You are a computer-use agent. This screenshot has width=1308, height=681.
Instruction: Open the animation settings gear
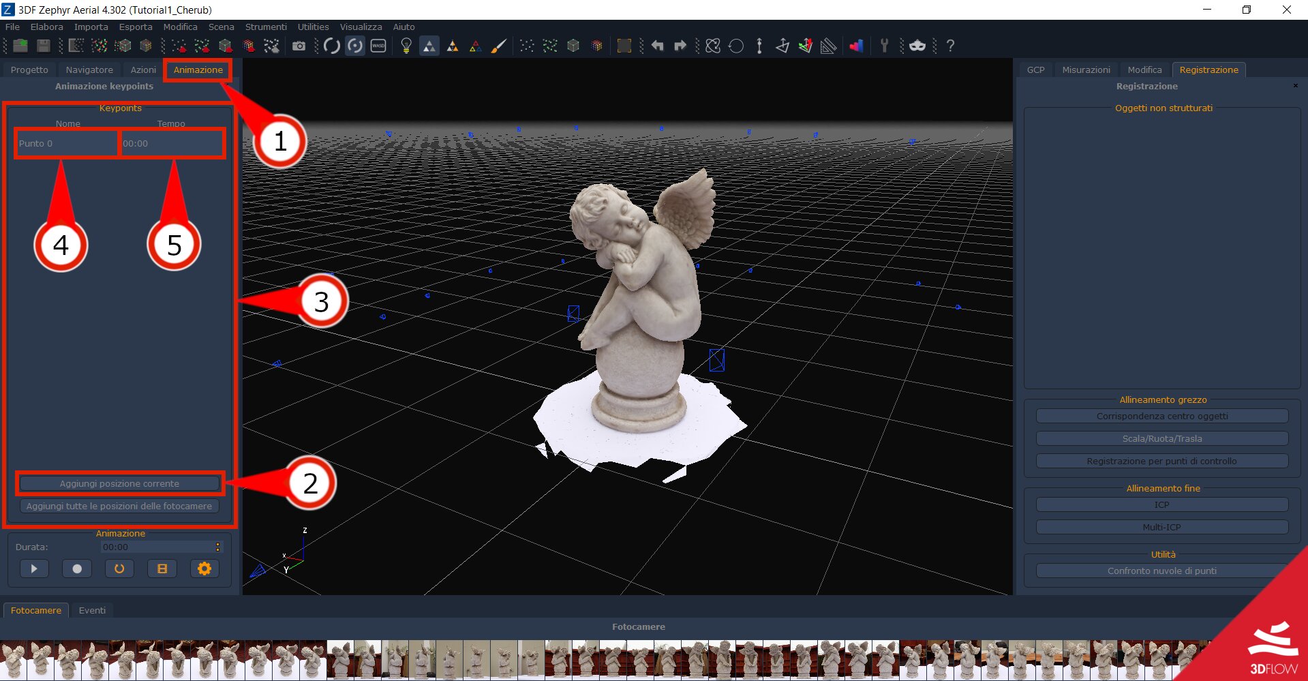click(x=204, y=568)
